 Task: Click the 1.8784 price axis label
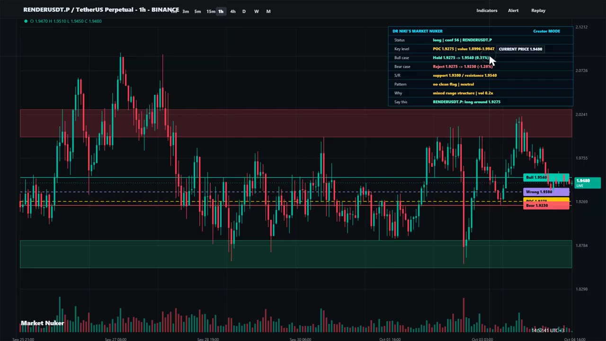click(581, 245)
